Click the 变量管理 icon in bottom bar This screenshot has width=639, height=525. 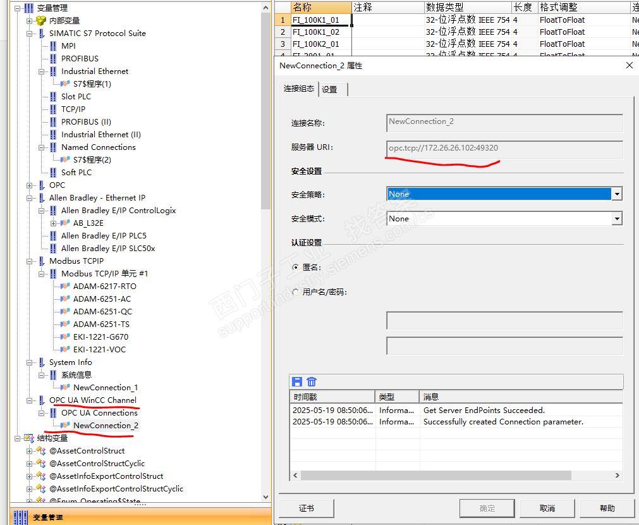pyautogui.click(x=21, y=517)
